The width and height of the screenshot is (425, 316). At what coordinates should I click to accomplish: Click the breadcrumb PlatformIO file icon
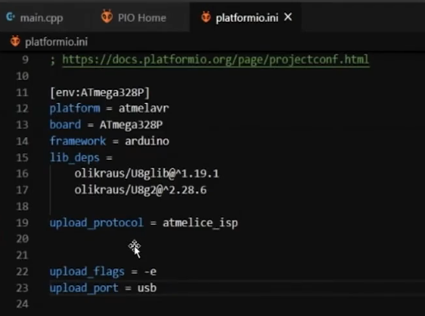tap(15, 42)
